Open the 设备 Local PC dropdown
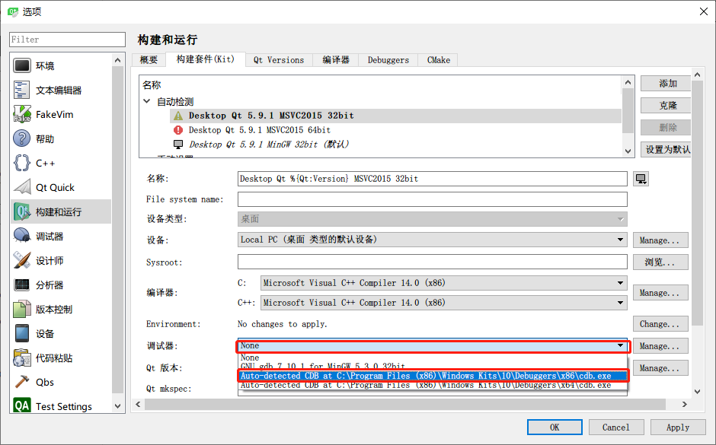This screenshot has width=716, height=445. tap(432, 240)
